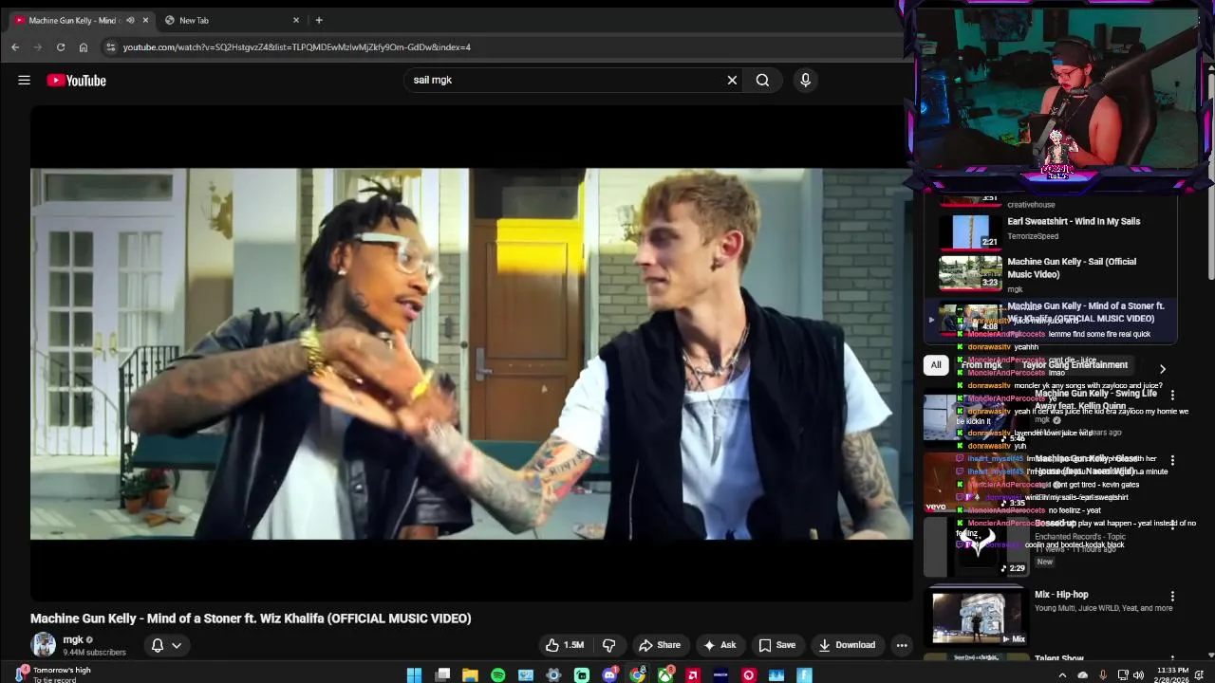Open the Ask AI button
1215x683 pixels.
pos(719,645)
